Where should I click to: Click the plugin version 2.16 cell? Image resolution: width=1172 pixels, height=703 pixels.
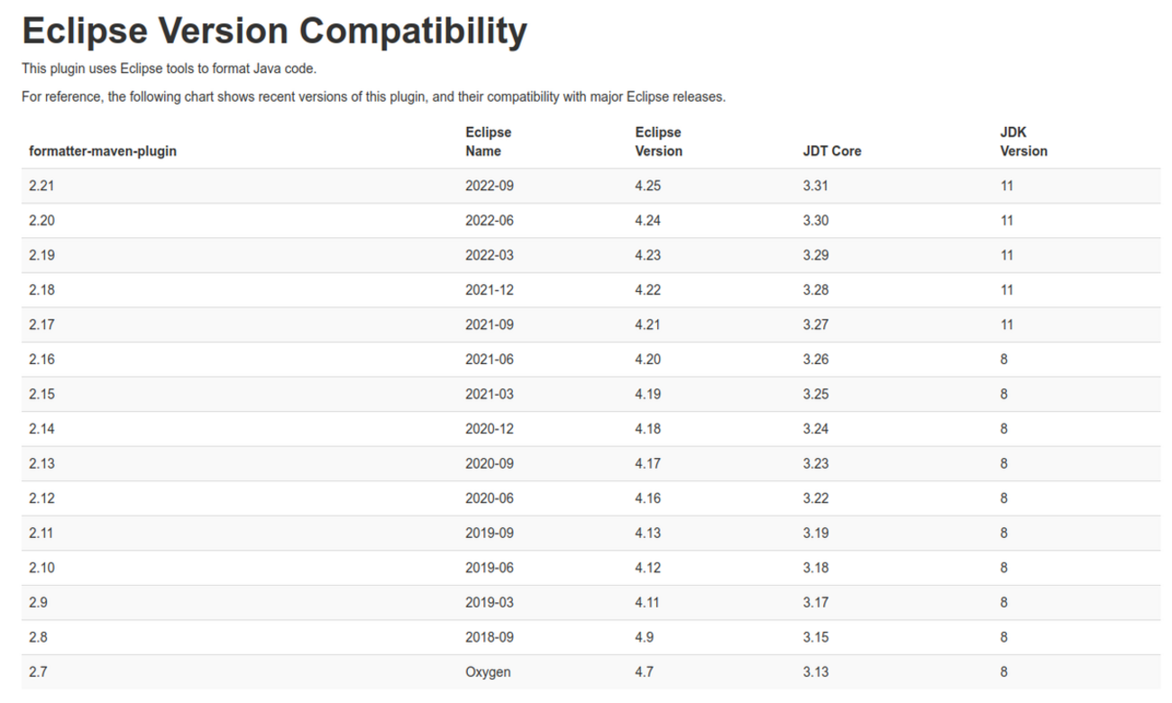tap(41, 360)
